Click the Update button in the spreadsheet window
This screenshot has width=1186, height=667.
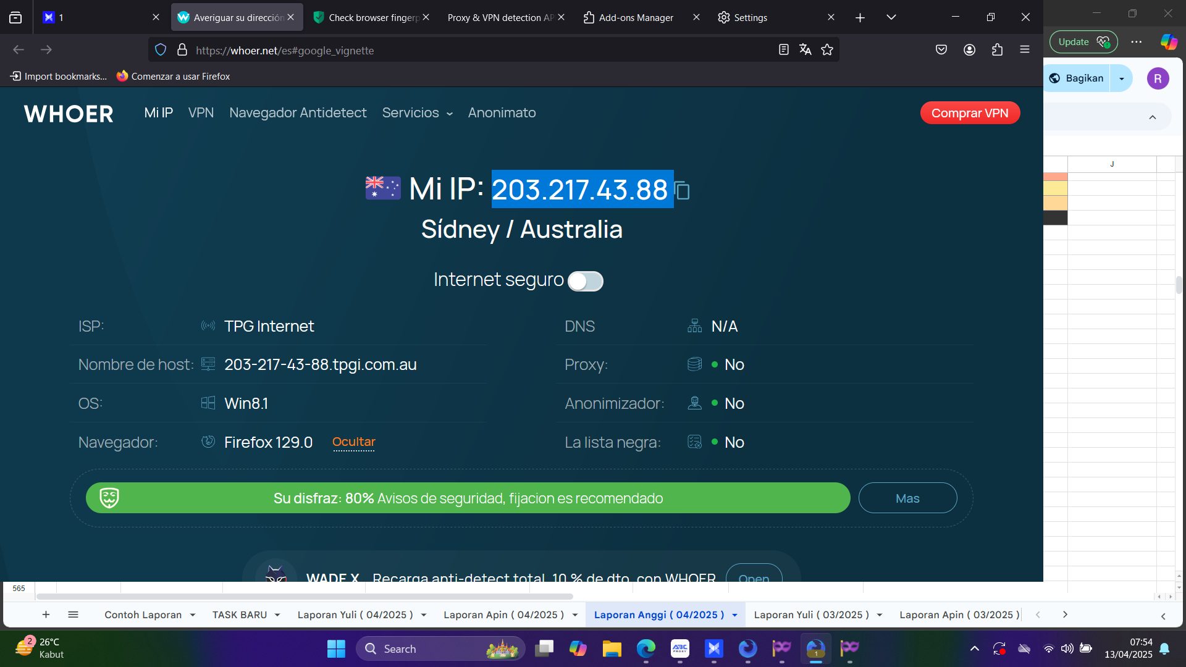(x=1083, y=42)
